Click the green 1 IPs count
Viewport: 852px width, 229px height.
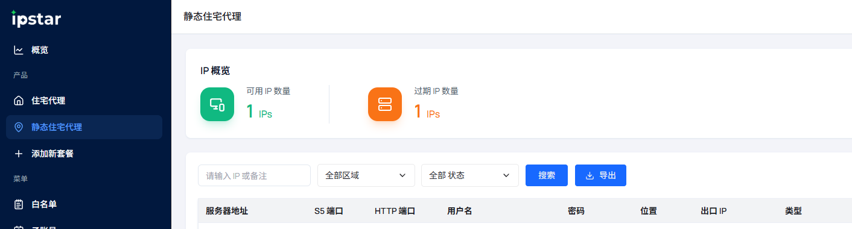click(259, 111)
